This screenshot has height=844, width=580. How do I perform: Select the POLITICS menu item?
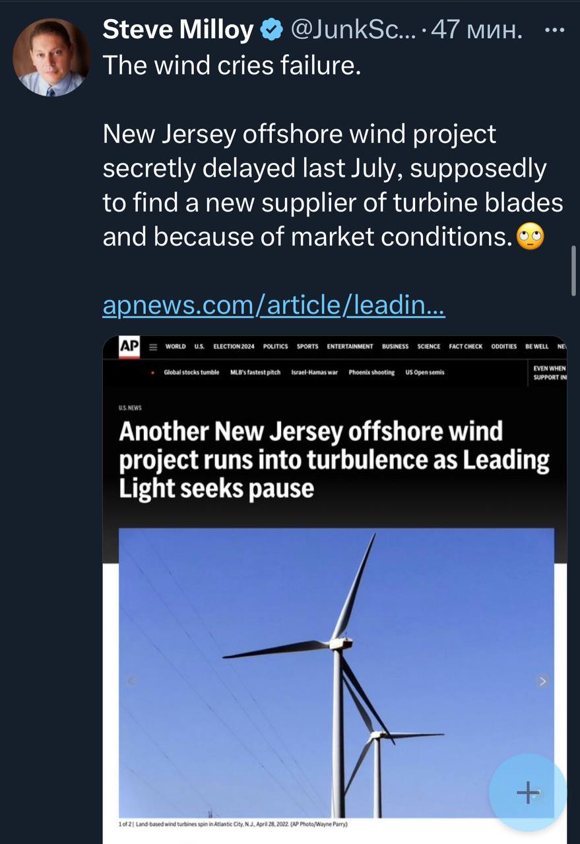(x=275, y=346)
